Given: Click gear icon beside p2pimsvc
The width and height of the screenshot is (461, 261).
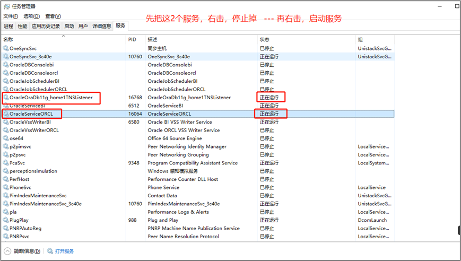Looking at the screenshot, I should (x=6, y=146).
